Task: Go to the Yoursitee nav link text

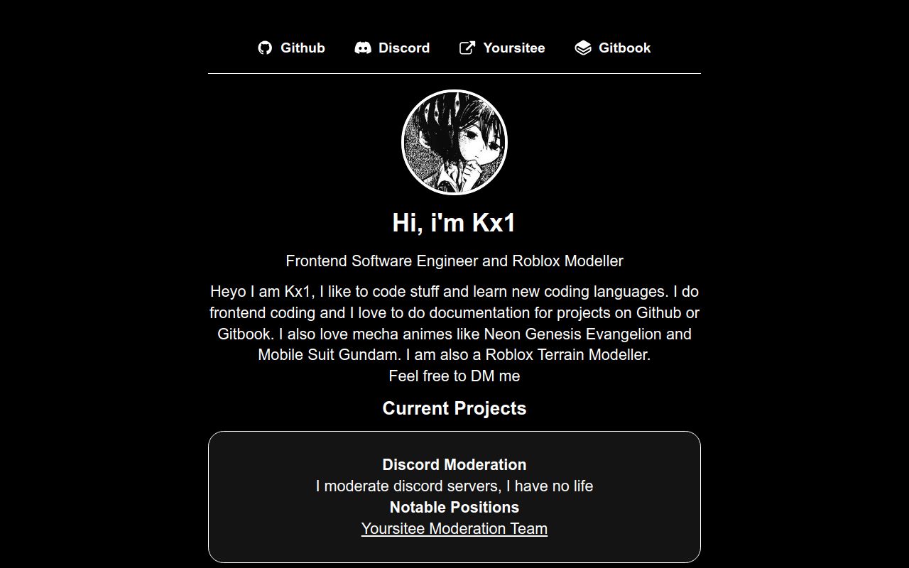Action: 514,48
